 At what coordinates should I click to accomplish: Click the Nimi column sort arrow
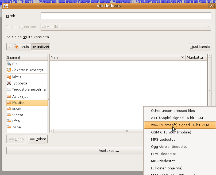pyautogui.click(x=182, y=57)
